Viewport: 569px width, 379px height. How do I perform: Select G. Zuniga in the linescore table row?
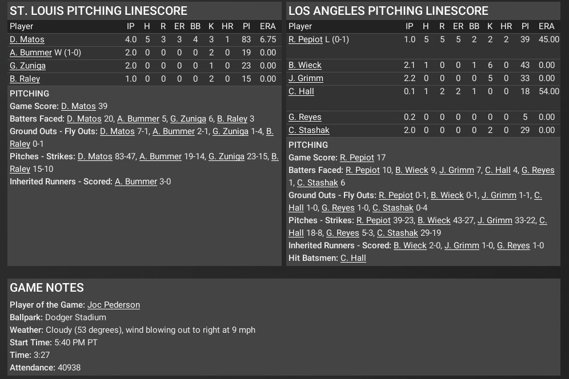pos(27,66)
